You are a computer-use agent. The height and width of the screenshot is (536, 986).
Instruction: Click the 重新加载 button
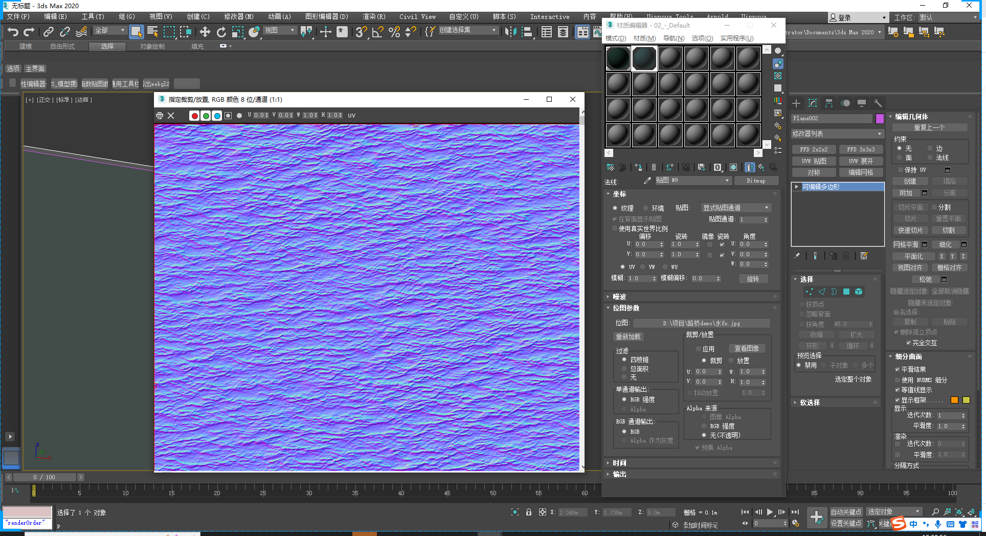(x=628, y=337)
